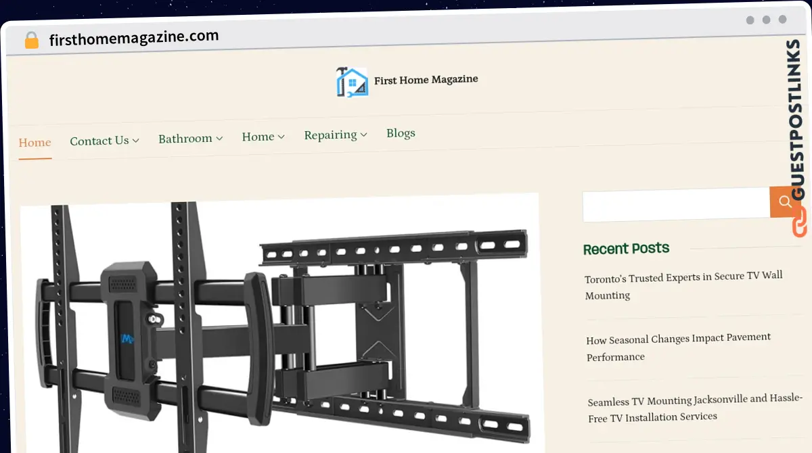
Task: Click the leftmost gray window dot
Action: click(x=750, y=20)
